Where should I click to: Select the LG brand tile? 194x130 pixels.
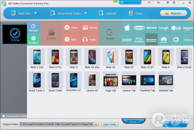176,27
